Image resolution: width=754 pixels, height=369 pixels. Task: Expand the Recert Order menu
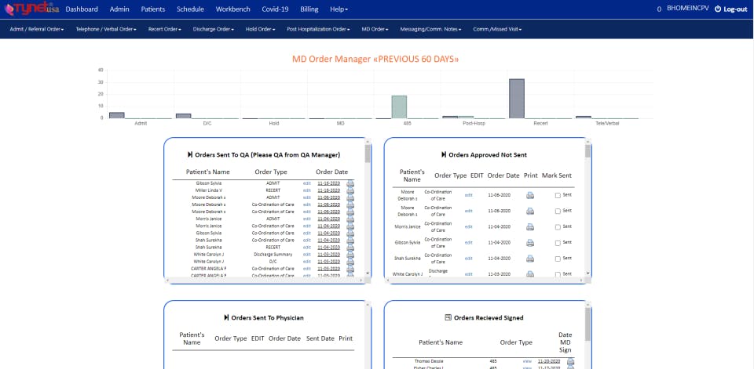coord(164,29)
